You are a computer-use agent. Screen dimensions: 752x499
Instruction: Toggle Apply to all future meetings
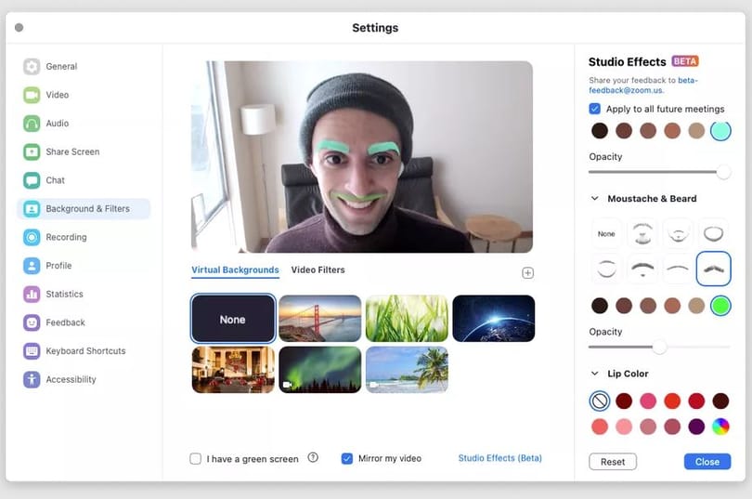click(595, 109)
